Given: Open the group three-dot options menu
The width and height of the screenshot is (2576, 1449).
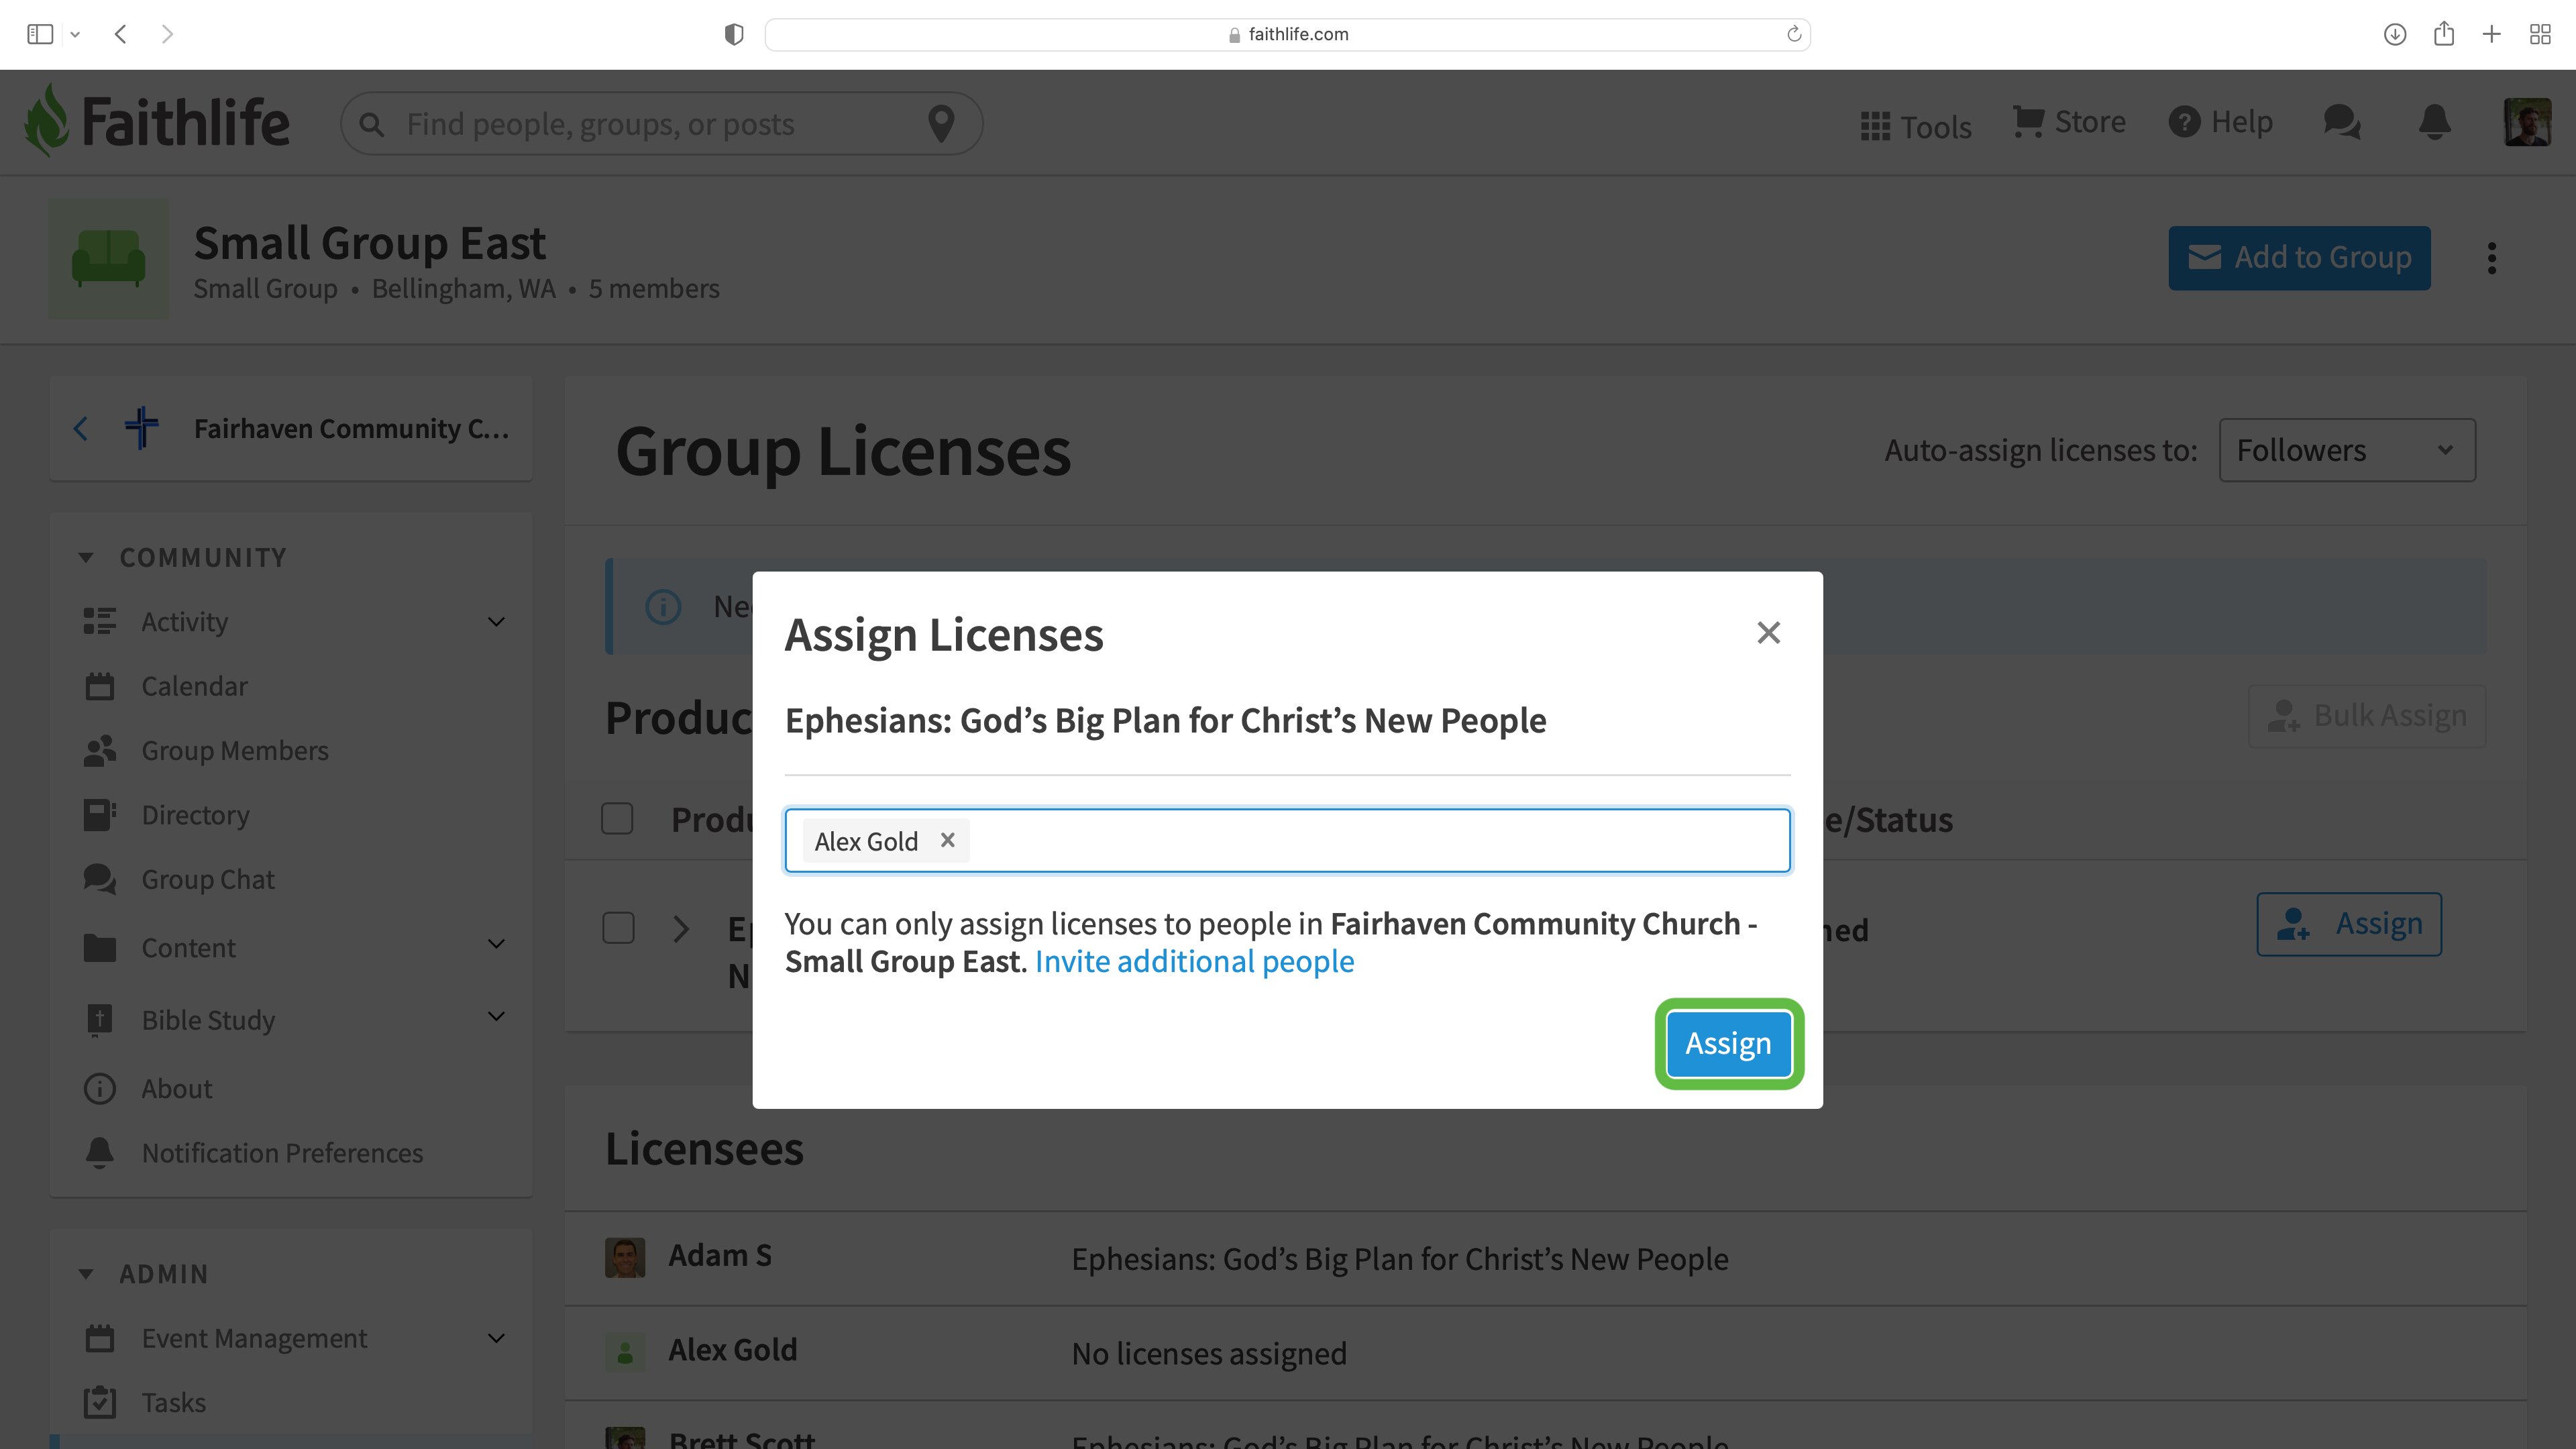Looking at the screenshot, I should tap(2491, 258).
